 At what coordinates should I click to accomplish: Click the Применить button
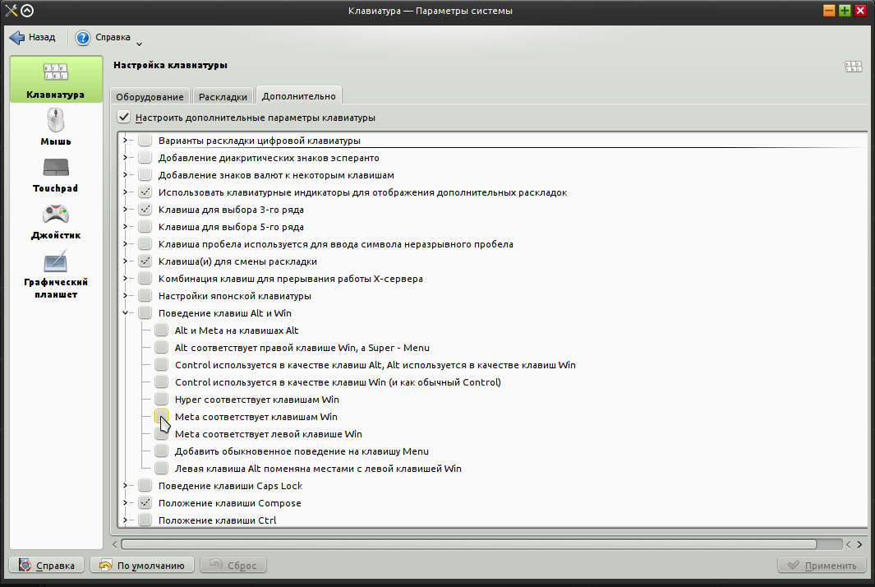coord(822,566)
